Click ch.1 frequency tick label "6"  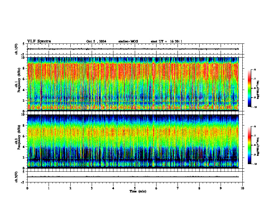pos(24,79)
